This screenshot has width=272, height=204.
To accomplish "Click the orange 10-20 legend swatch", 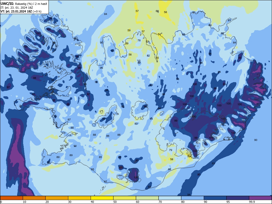I will tap(34, 198).
